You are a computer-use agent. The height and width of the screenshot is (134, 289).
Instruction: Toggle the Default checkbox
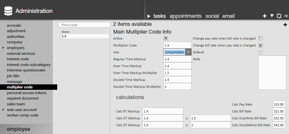[261, 52]
